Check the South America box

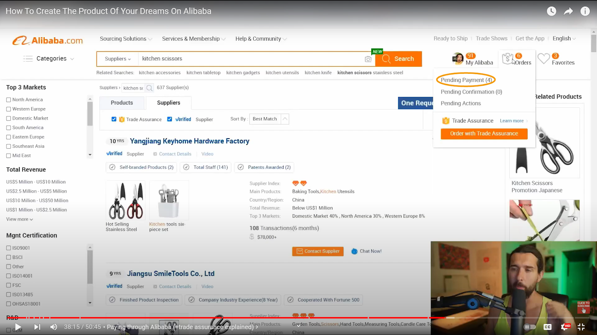(9, 128)
